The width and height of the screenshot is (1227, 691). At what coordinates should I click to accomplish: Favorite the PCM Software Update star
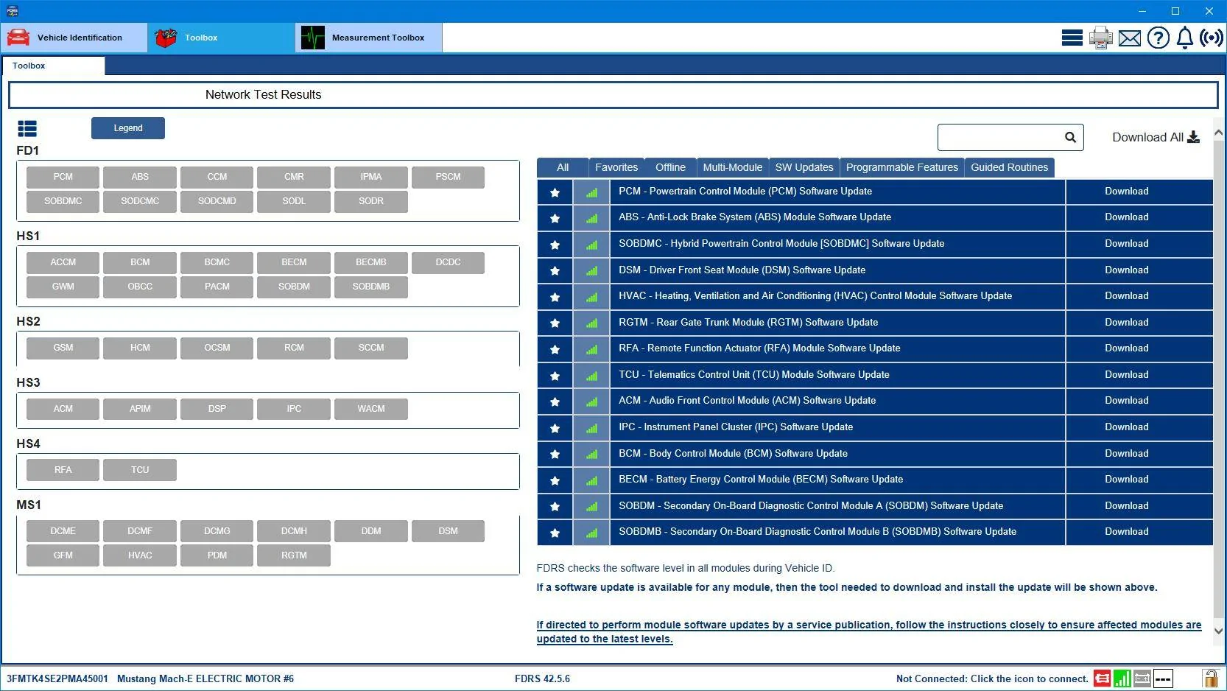(x=555, y=192)
